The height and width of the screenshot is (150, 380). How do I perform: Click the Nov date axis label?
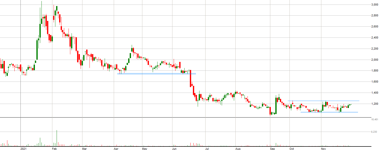pos(323,149)
